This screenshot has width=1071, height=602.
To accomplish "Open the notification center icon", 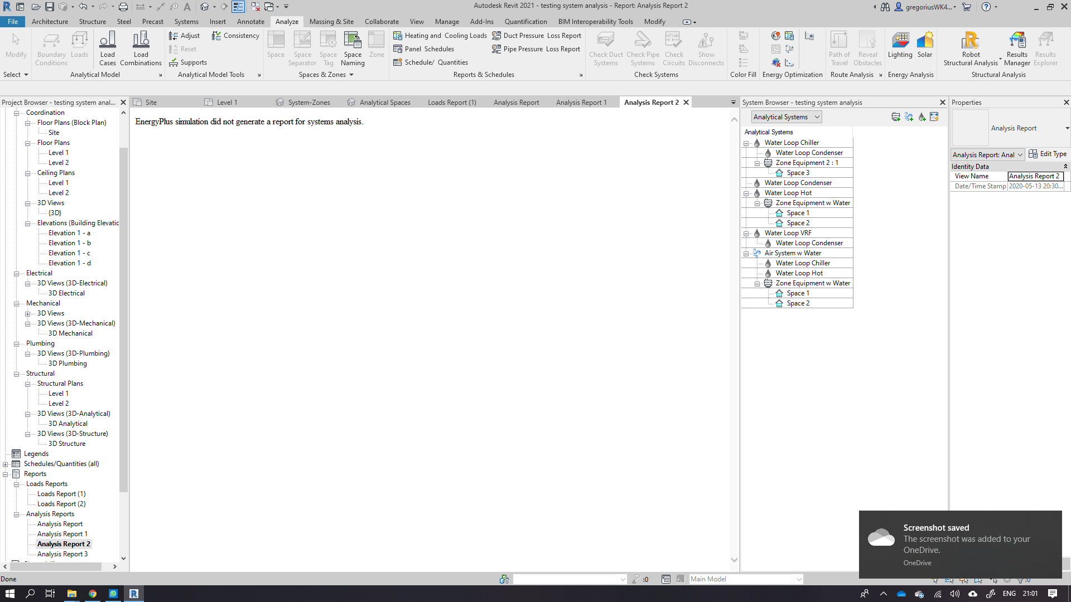I will point(1053,594).
